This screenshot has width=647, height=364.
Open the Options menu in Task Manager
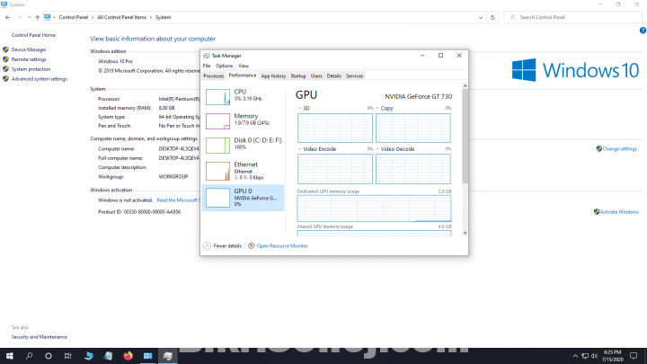[224, 66]
